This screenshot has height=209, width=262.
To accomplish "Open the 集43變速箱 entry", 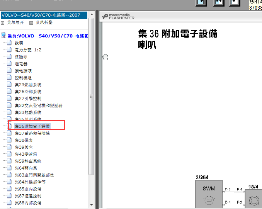I will click(26, 154).
